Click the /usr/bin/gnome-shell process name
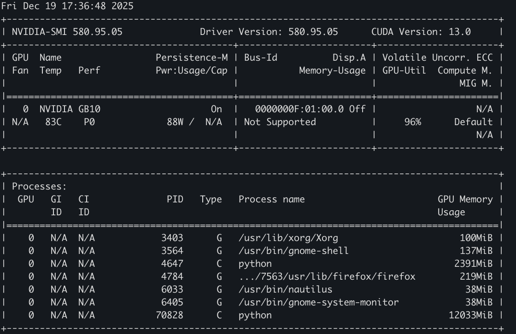This screenshot has height=334, width=516. click(294, 251)
